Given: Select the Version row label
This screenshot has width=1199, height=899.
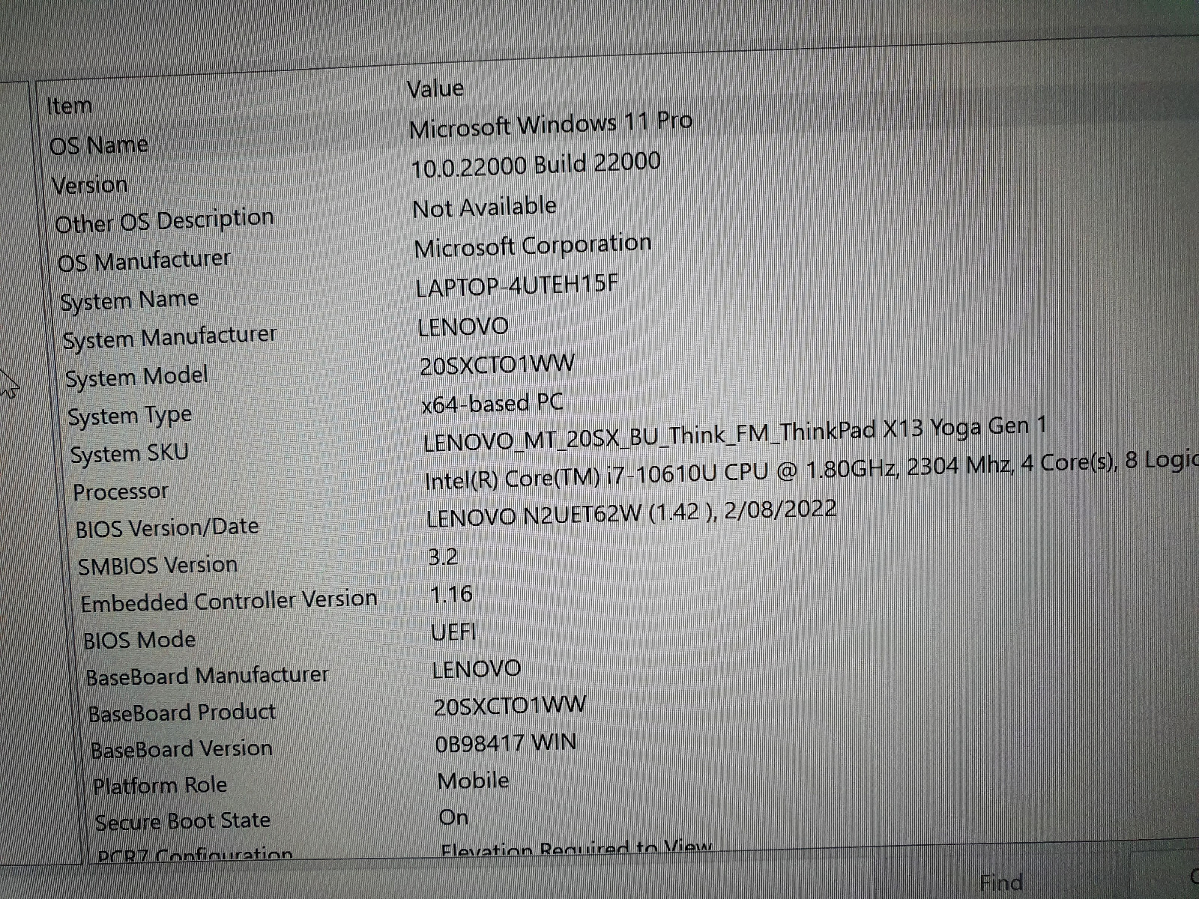Looking at the screenshot, I should 90,184.
